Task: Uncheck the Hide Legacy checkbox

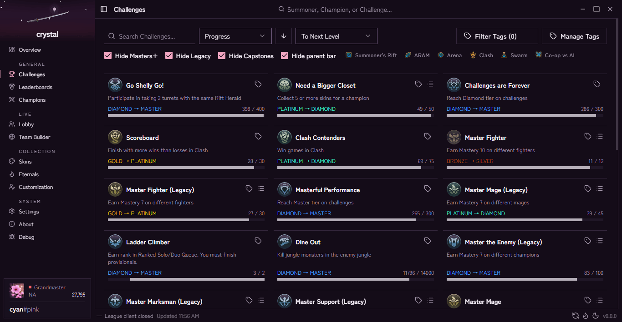Action: point(169,55)
